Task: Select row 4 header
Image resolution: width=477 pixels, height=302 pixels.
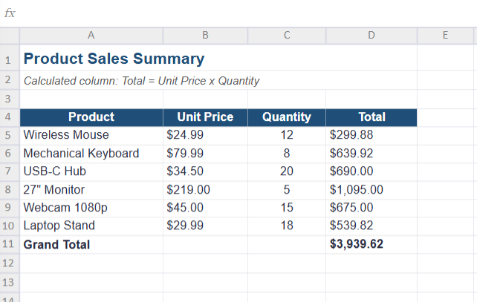Action: click(x=10, y=117)
